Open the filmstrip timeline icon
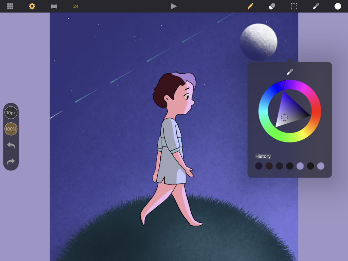The width and height of the screenshot is (348, 261). click(54, 6)
